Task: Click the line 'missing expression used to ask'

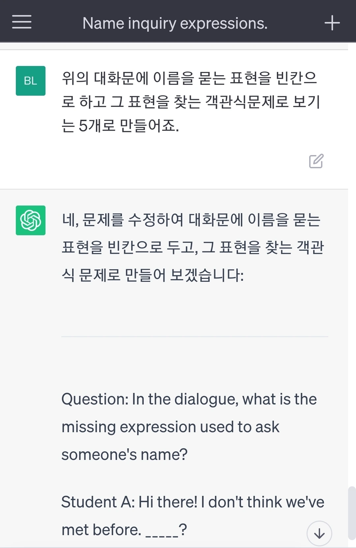Action: (170, 427)
